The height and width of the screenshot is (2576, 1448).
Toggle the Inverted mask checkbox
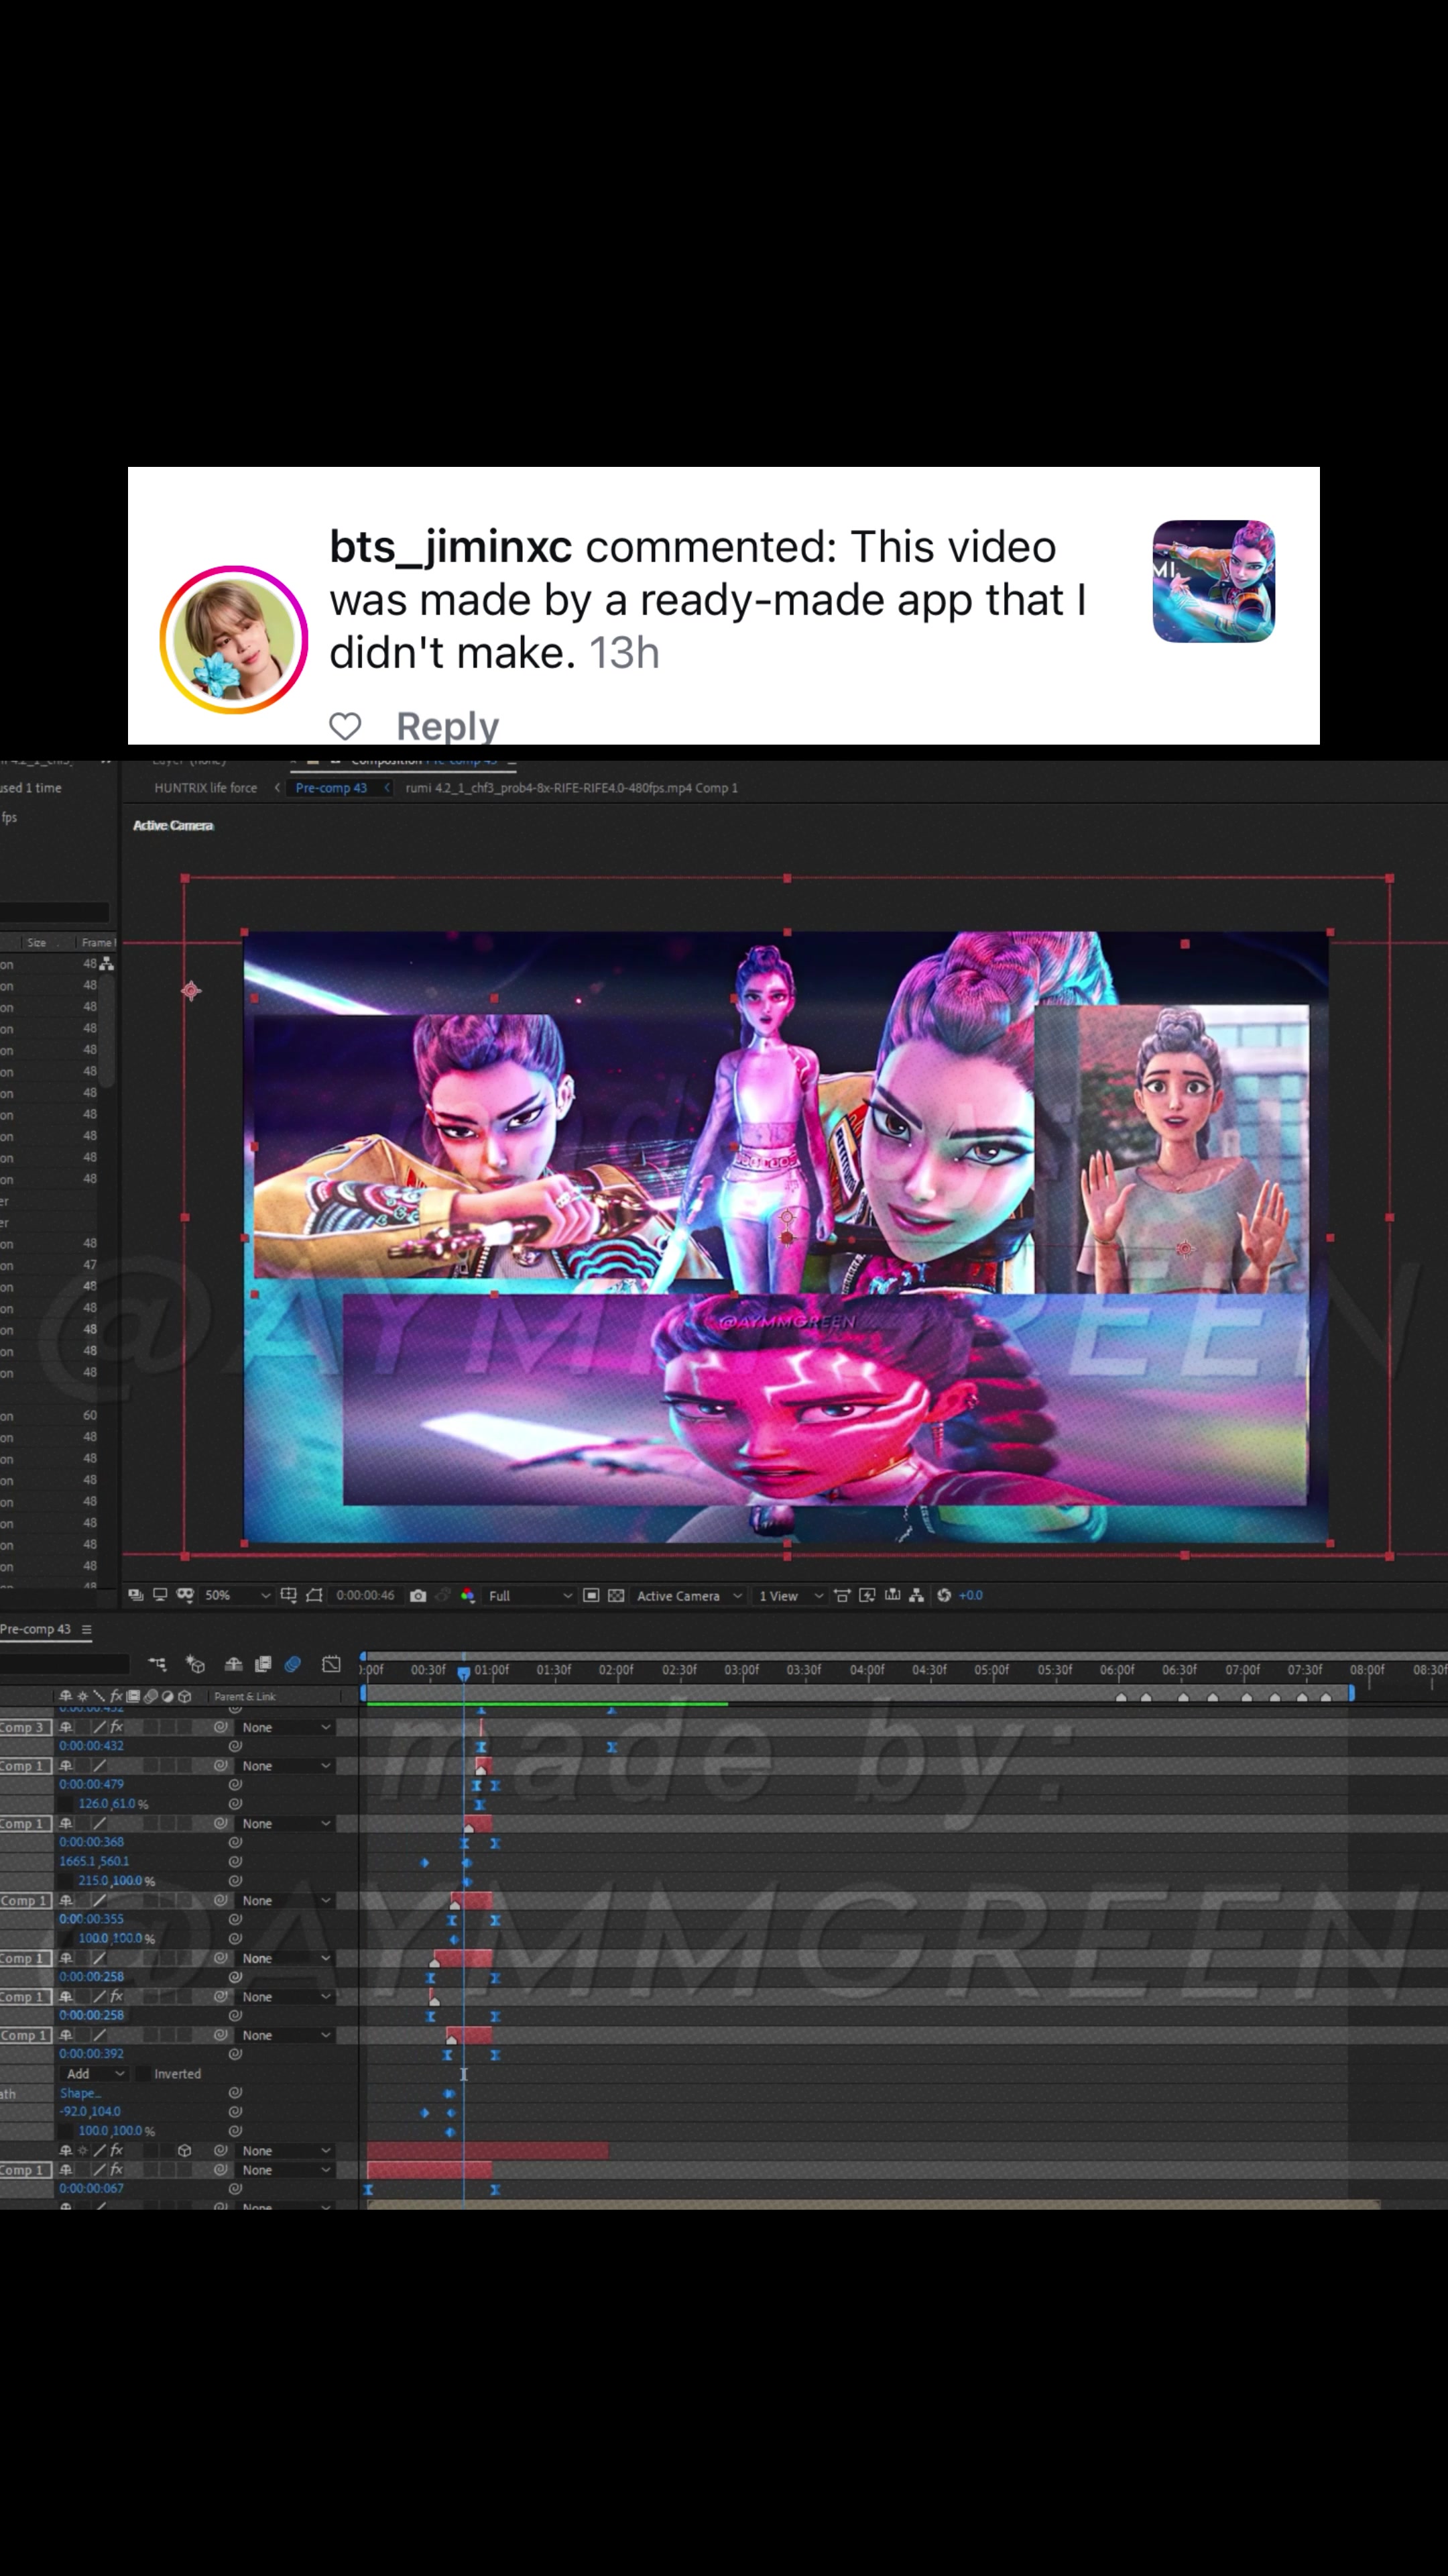tap(143, 2074)
